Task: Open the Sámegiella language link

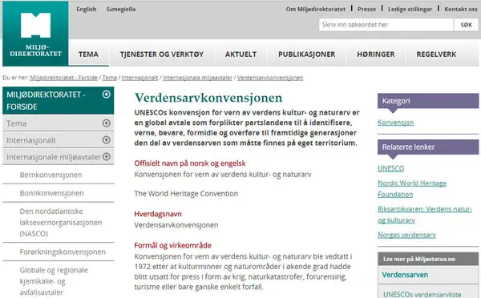Action: click(x=121, y=9)
